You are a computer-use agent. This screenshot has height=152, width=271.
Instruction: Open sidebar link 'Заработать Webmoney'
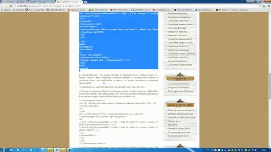[179, 84]
